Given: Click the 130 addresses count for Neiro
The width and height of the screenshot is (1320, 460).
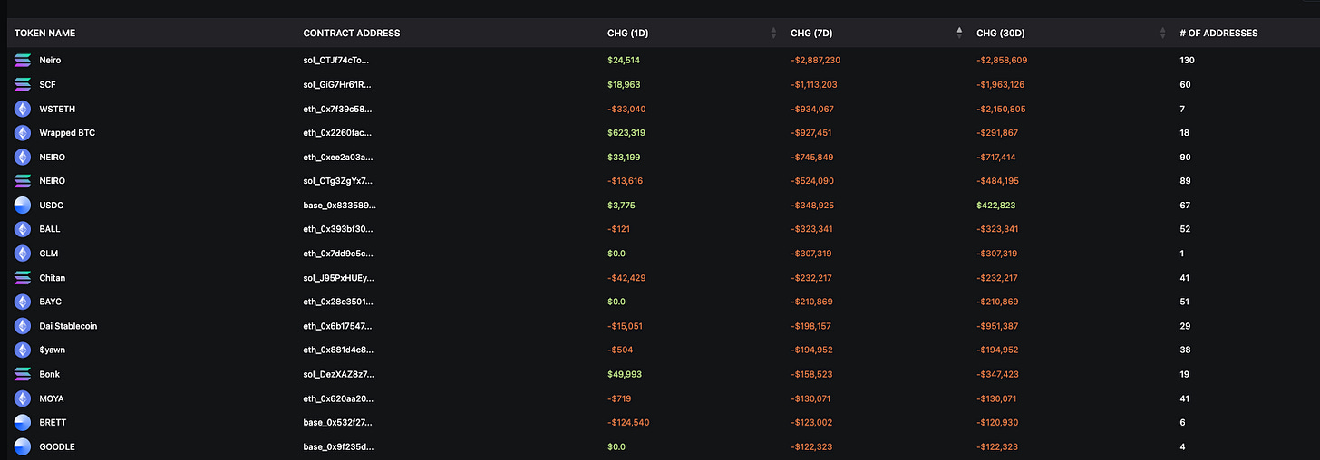Looking at the screenshot, I should click(x=1187, y=61).
